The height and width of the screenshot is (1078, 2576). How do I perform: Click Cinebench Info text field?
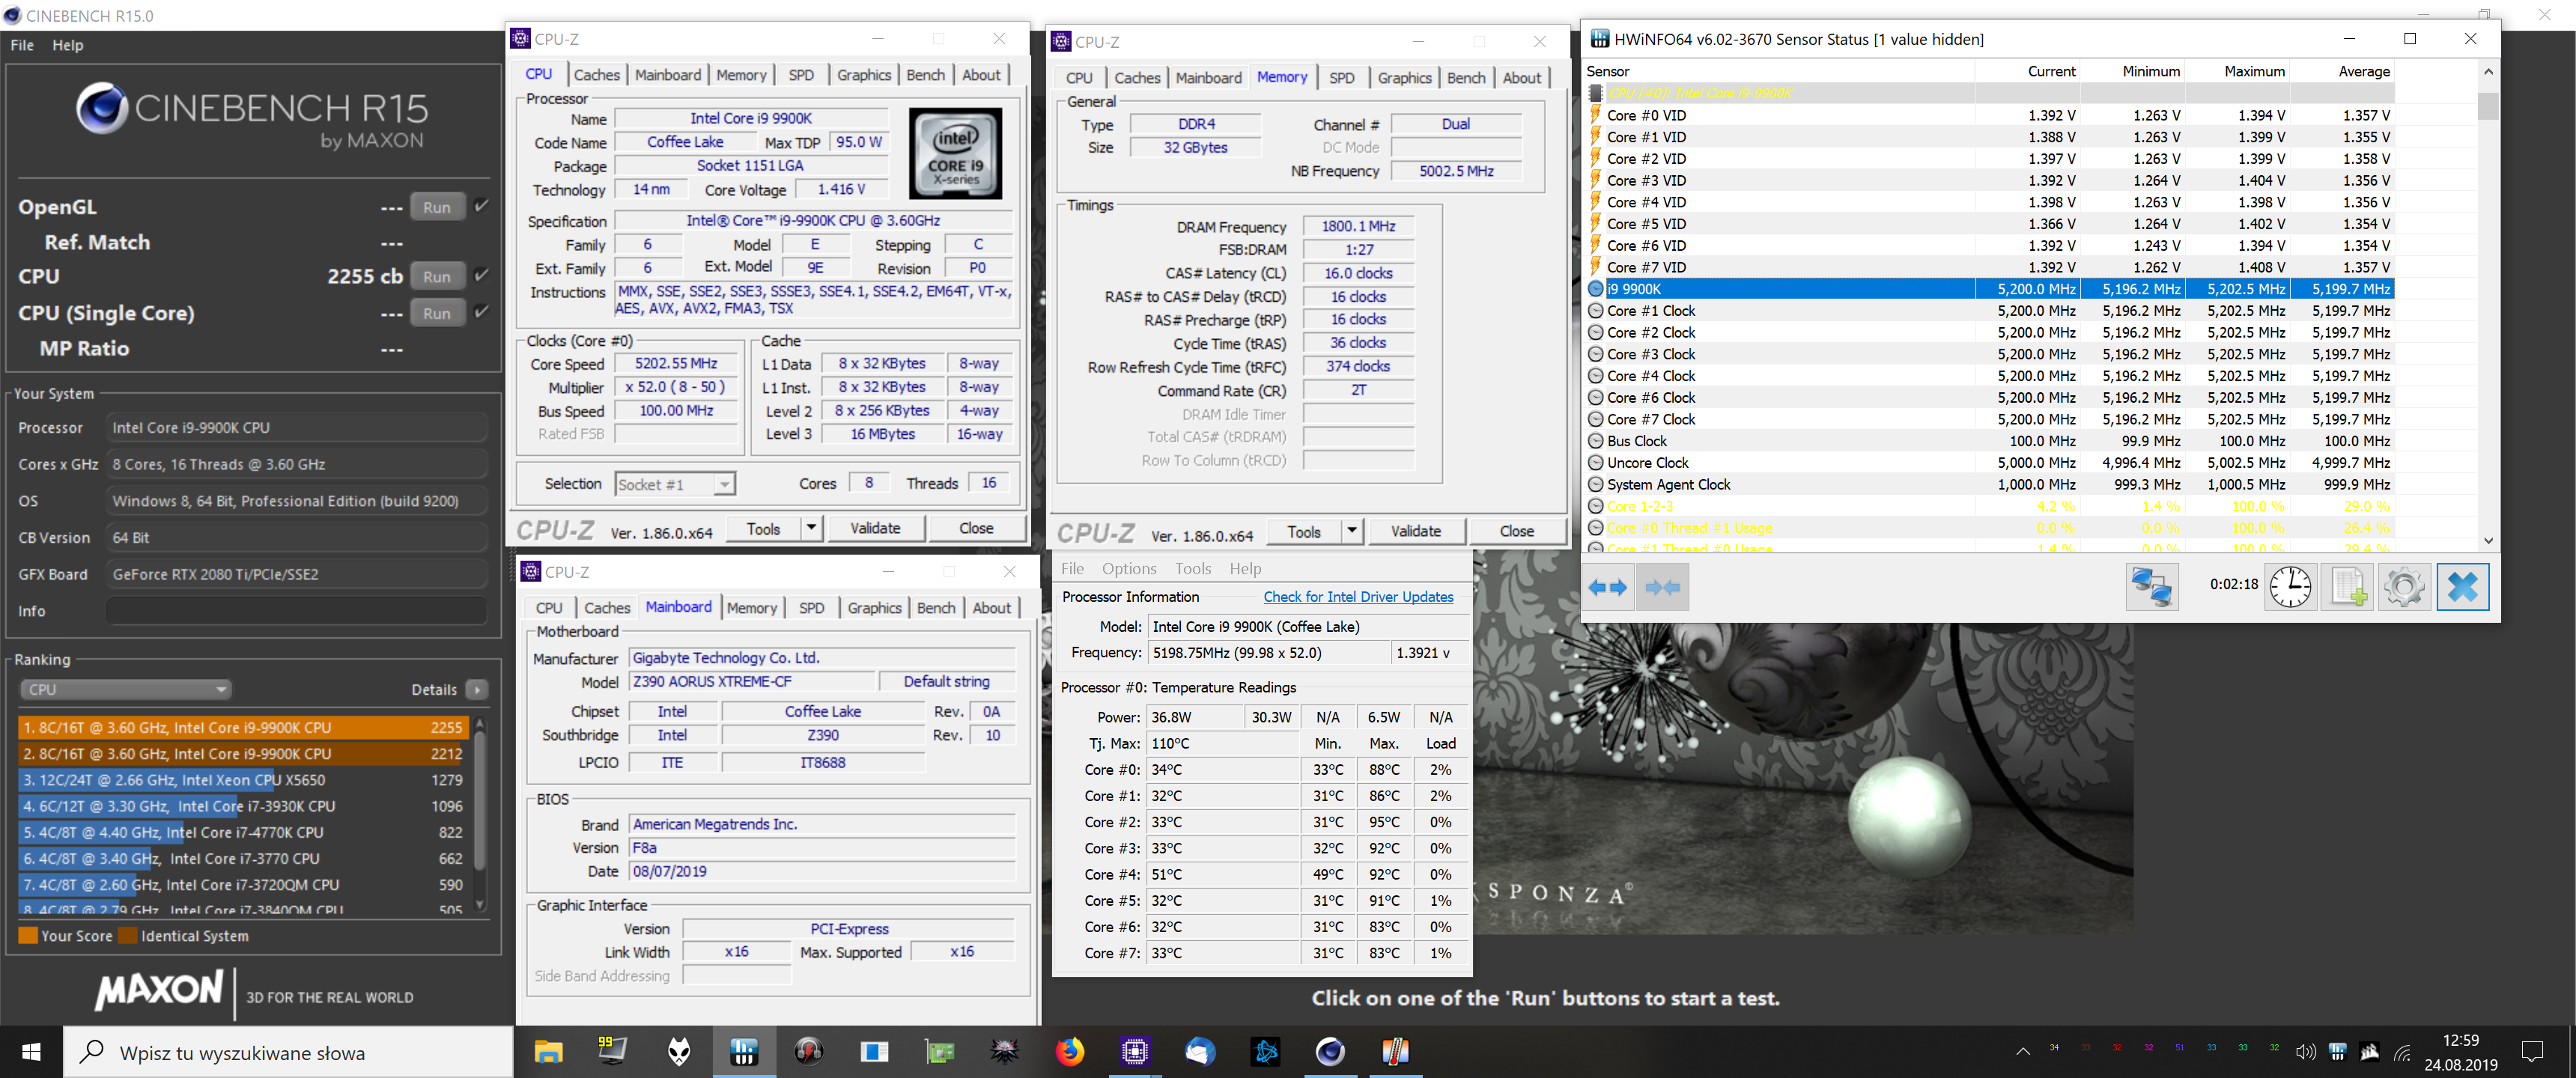coord(296,611)
